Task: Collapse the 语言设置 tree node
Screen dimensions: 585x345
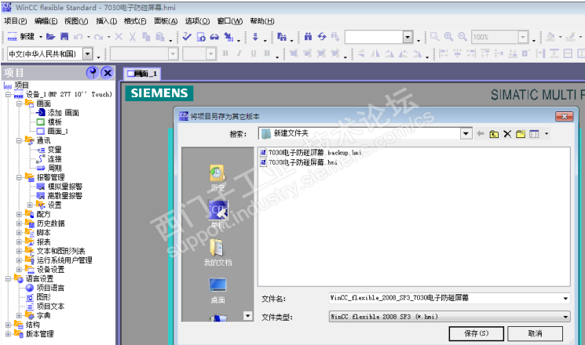Action: coord(8,278)
